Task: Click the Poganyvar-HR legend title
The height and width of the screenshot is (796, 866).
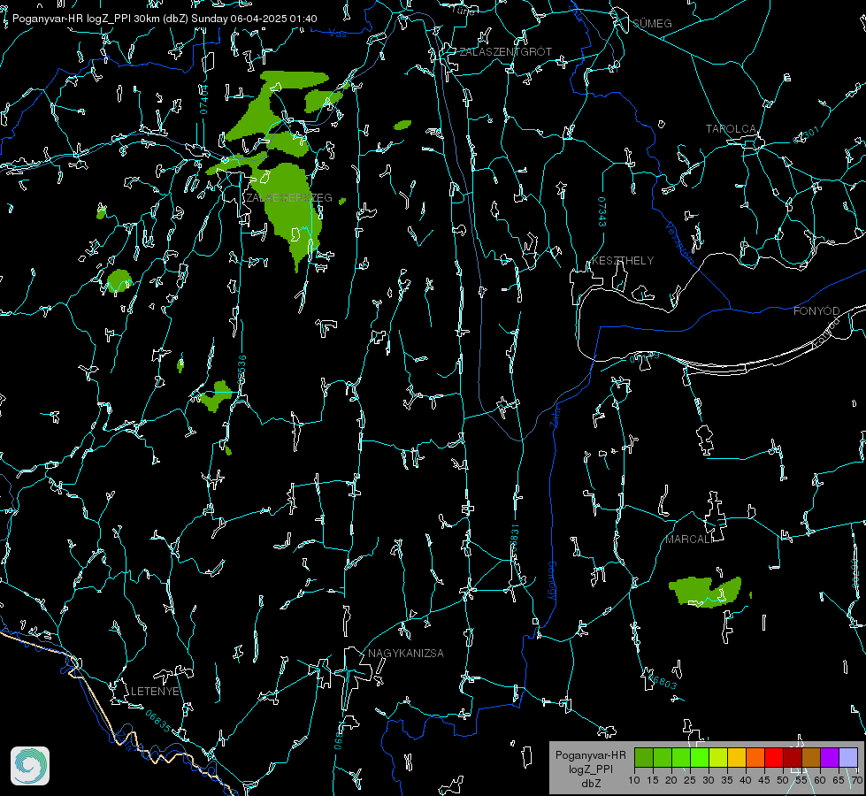Action: click(x=590, y=755)
